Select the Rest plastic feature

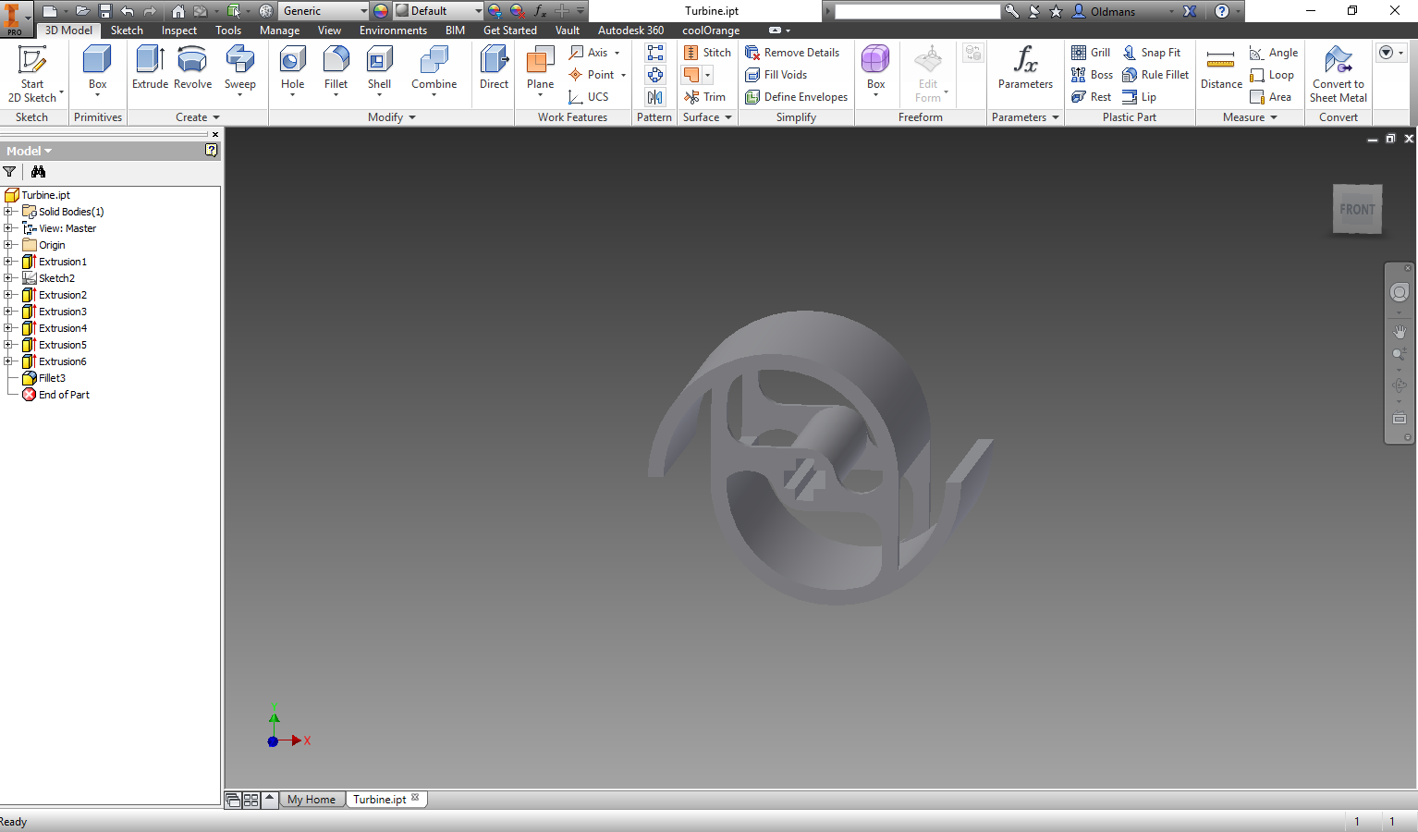1091,97
